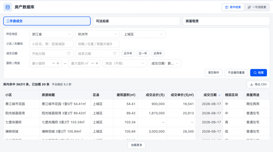Click the 1,870,000 total price cell
Screen dimensions: 273x152
tap(152, 113)
